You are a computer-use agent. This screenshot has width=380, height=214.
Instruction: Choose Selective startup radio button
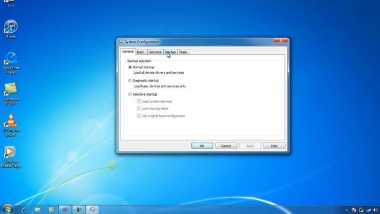coord(130,94)
